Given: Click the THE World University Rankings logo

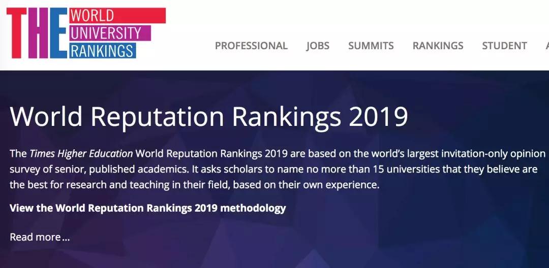Looking at the screenshot, I should pyautogui.click(x=86, y=33).
